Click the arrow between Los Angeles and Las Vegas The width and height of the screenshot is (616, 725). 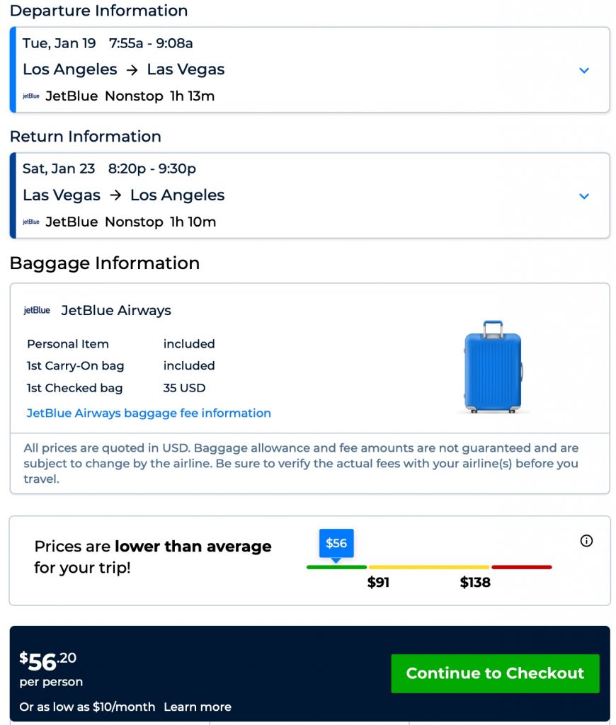click(132, 69)
